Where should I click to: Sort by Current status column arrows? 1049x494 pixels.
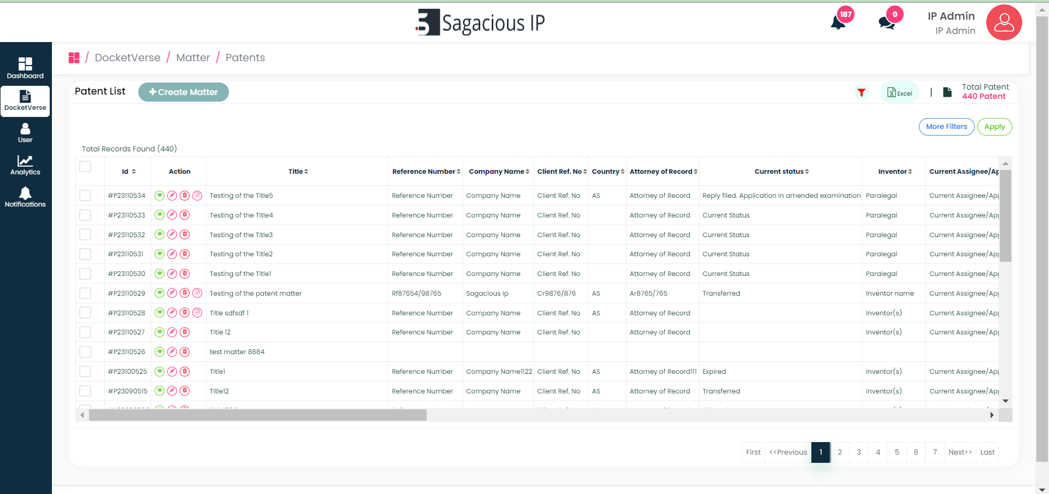point(806,172)
